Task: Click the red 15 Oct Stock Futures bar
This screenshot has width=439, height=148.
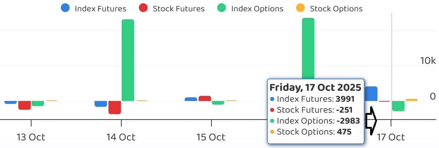Action: [204, 98]
